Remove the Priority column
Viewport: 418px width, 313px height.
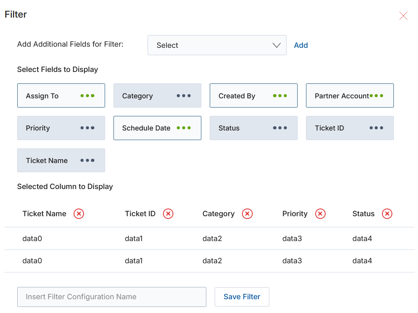[x=321, y=214]
